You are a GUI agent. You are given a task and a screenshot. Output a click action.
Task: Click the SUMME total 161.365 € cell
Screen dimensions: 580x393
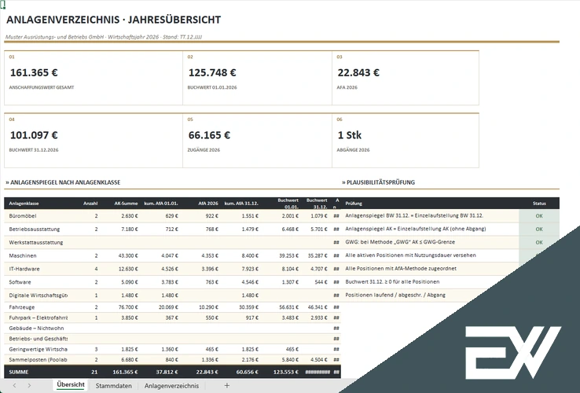125,372
